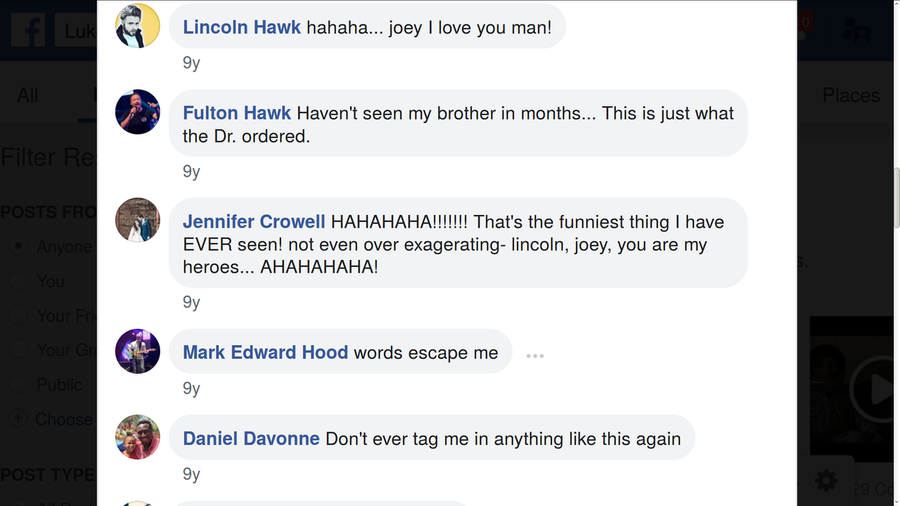Click Fulton Hawk's avatar
This screenshot has width=900, height=506.
tap(138, 112)
